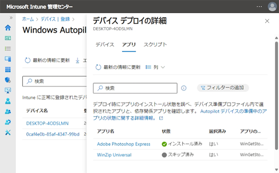Open WinZip Universal app link
Screen dimensions: 279x173
point(114,155)
